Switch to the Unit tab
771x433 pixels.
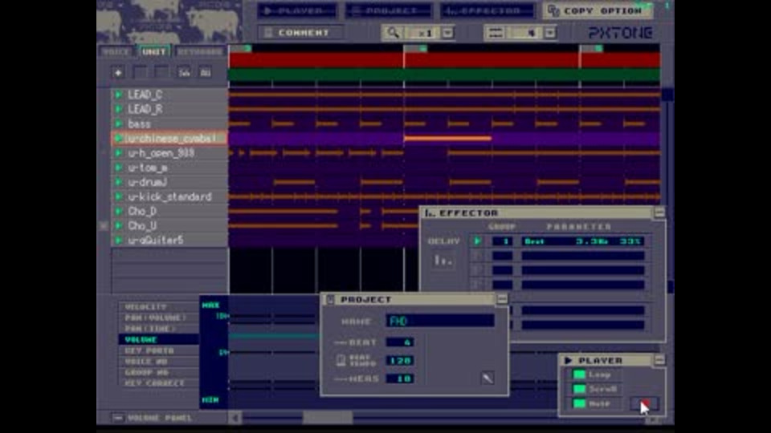(x=154, y=51)
